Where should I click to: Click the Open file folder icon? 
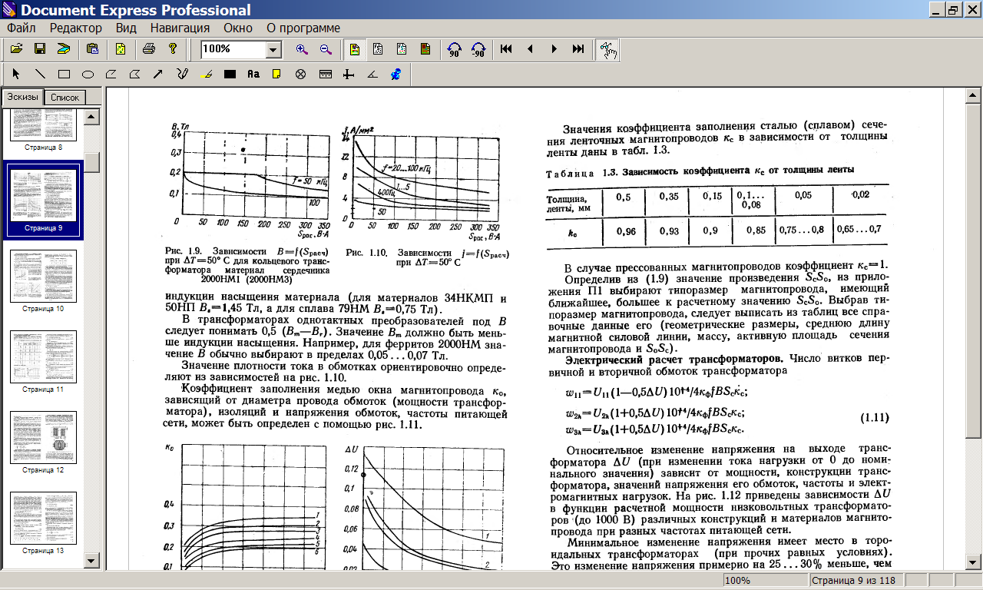(x=16, y=49)
